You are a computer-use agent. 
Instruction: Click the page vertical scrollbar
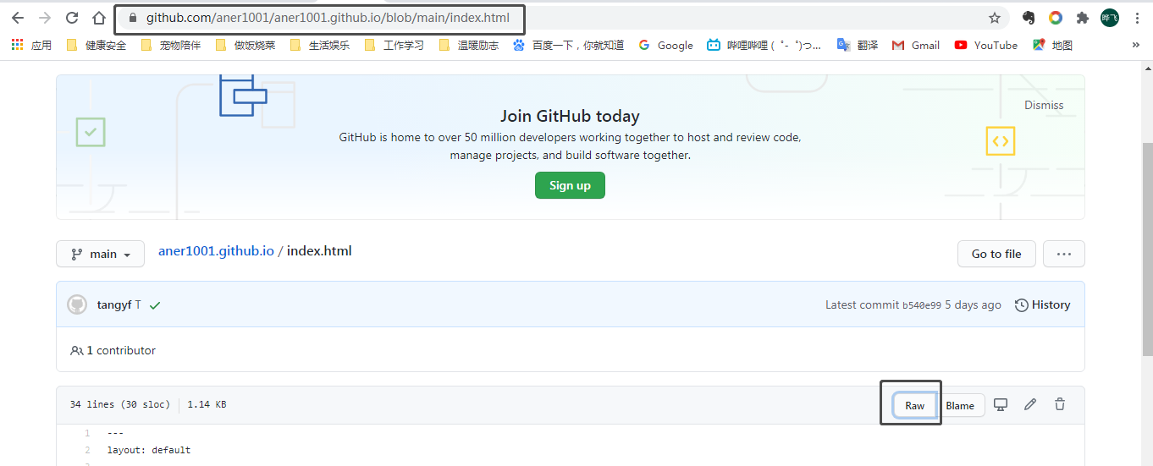[1147, 249]
